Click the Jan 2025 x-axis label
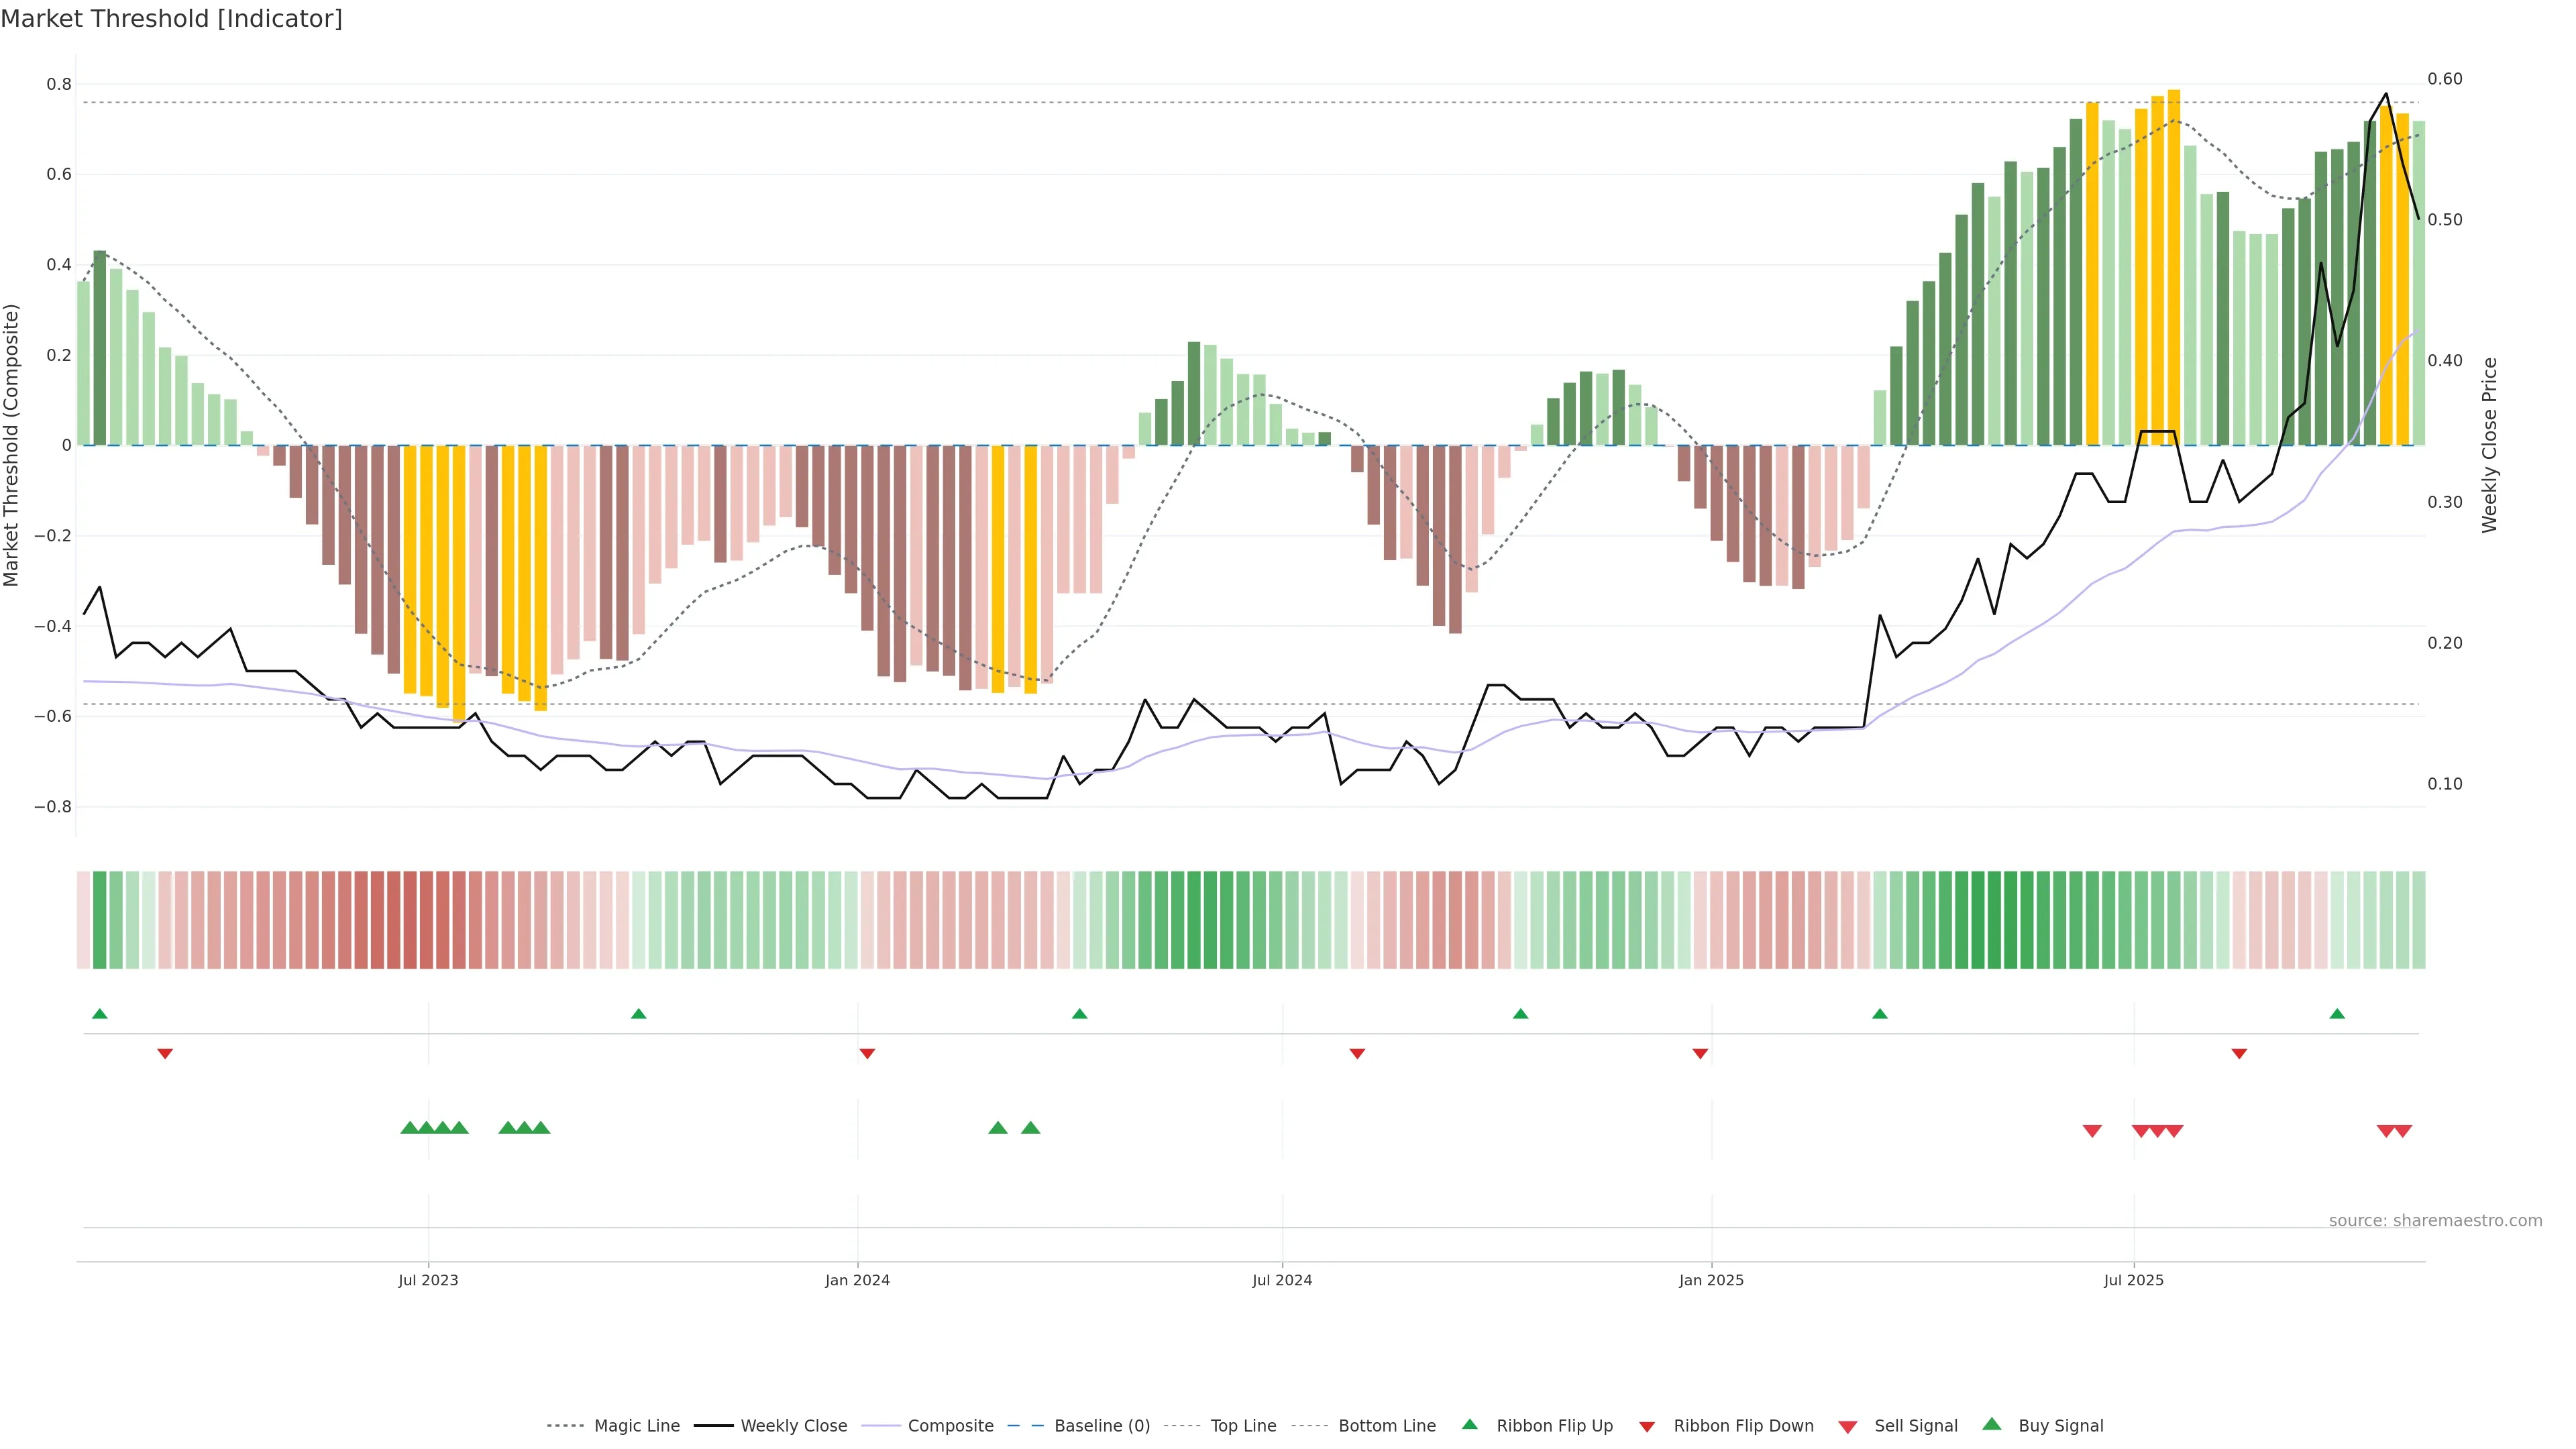This screenshot has width=2576, height=1449. click(1711, 1280)
